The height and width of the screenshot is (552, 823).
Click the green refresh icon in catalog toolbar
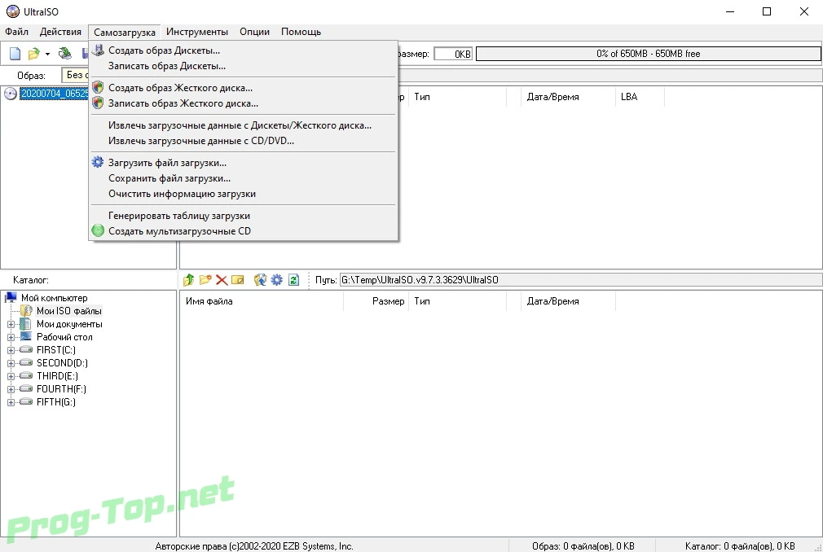tap(294, 280)
